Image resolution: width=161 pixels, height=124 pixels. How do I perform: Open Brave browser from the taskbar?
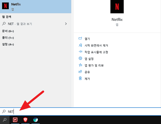[x=25, y=120]
